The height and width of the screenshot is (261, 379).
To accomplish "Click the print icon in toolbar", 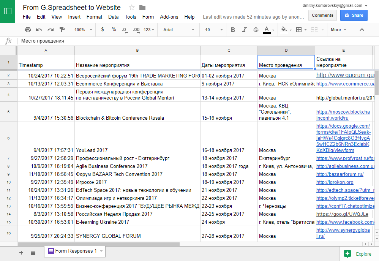I will (28, 30).
